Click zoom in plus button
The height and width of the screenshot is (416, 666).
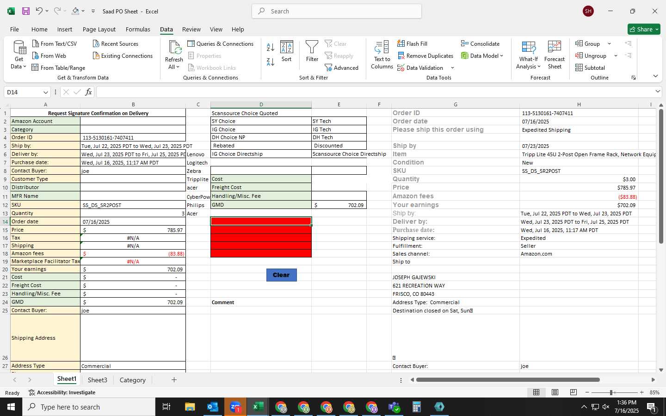tap(641, 392)
